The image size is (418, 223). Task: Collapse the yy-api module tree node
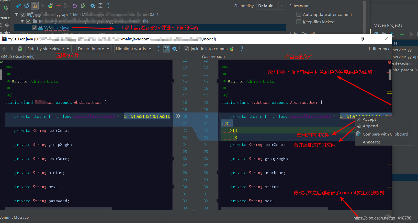pos(17,14)
